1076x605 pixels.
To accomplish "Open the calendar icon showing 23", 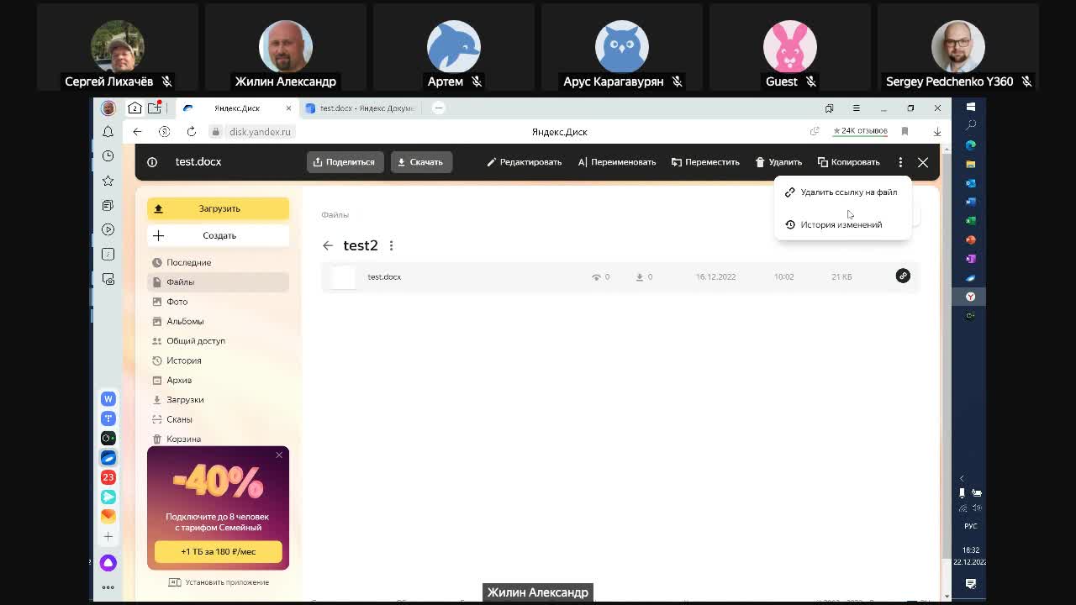I will [108, 477].
